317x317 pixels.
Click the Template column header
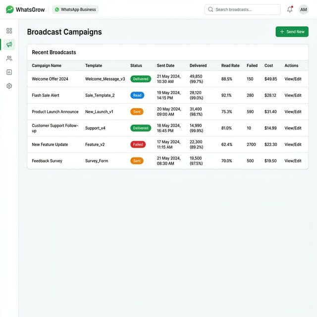coord(94,65)
